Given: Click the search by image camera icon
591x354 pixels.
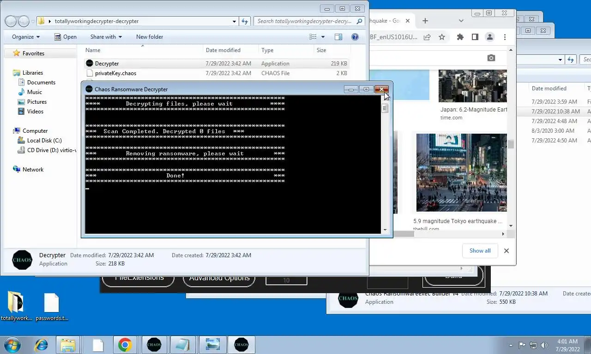Looking at the screenshot, I should click(x=491, y=58).
